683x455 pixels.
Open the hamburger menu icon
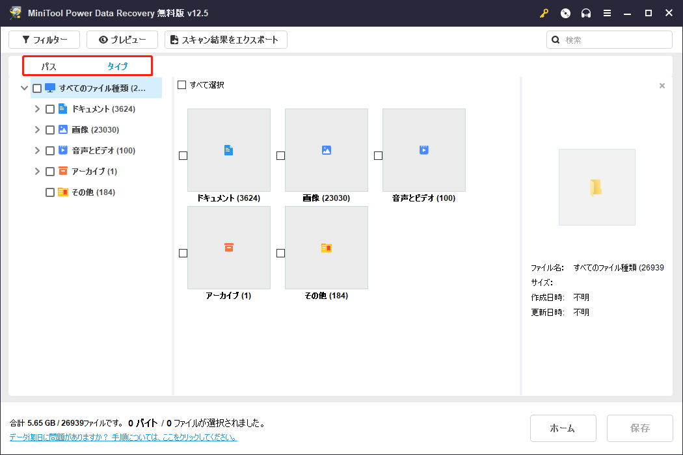pos(607,14)
